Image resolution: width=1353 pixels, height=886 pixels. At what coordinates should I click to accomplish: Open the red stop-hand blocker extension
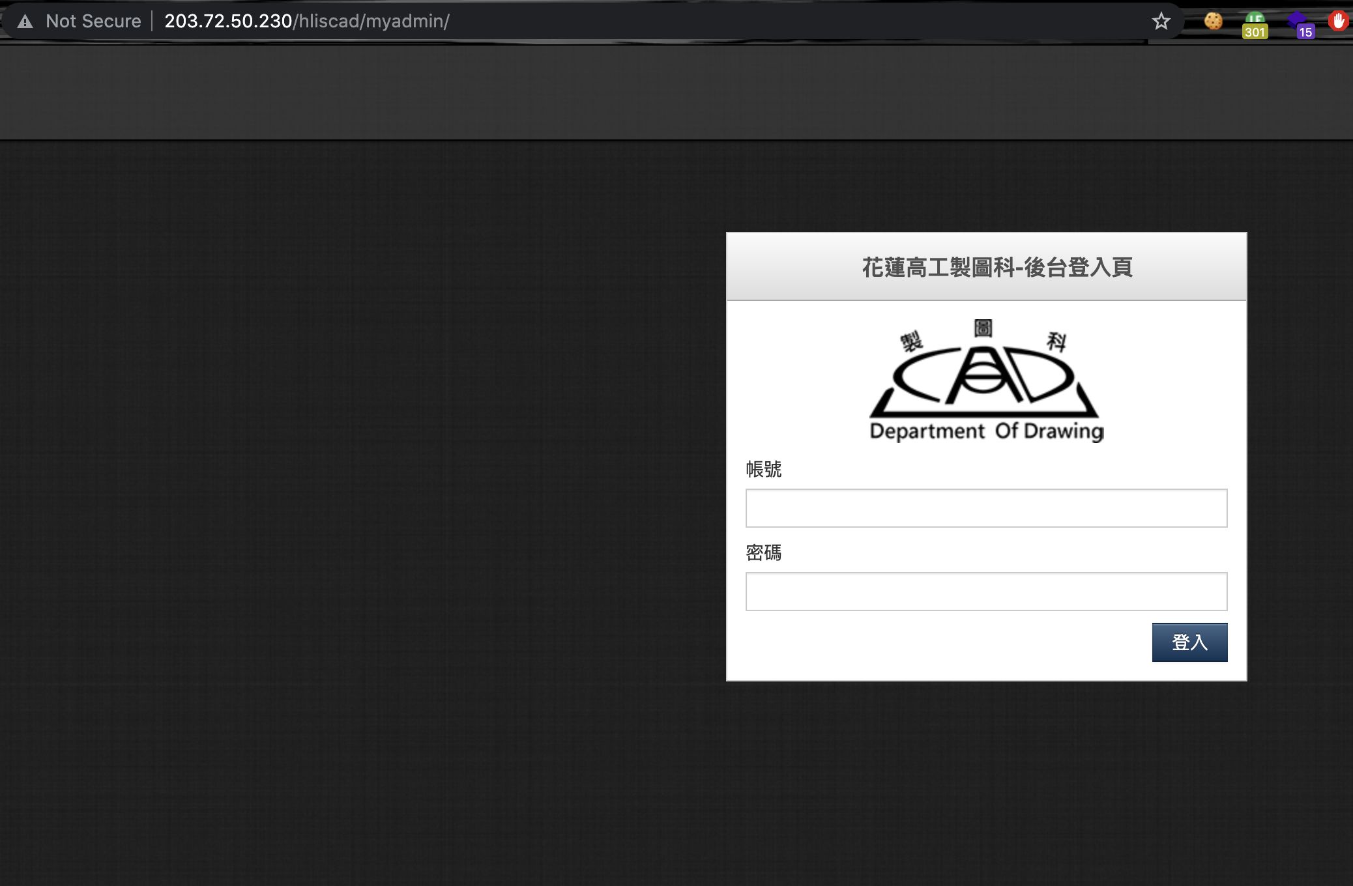click(1339, 21)
